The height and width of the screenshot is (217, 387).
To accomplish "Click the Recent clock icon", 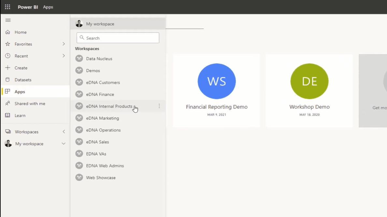I will coord(7,56).
